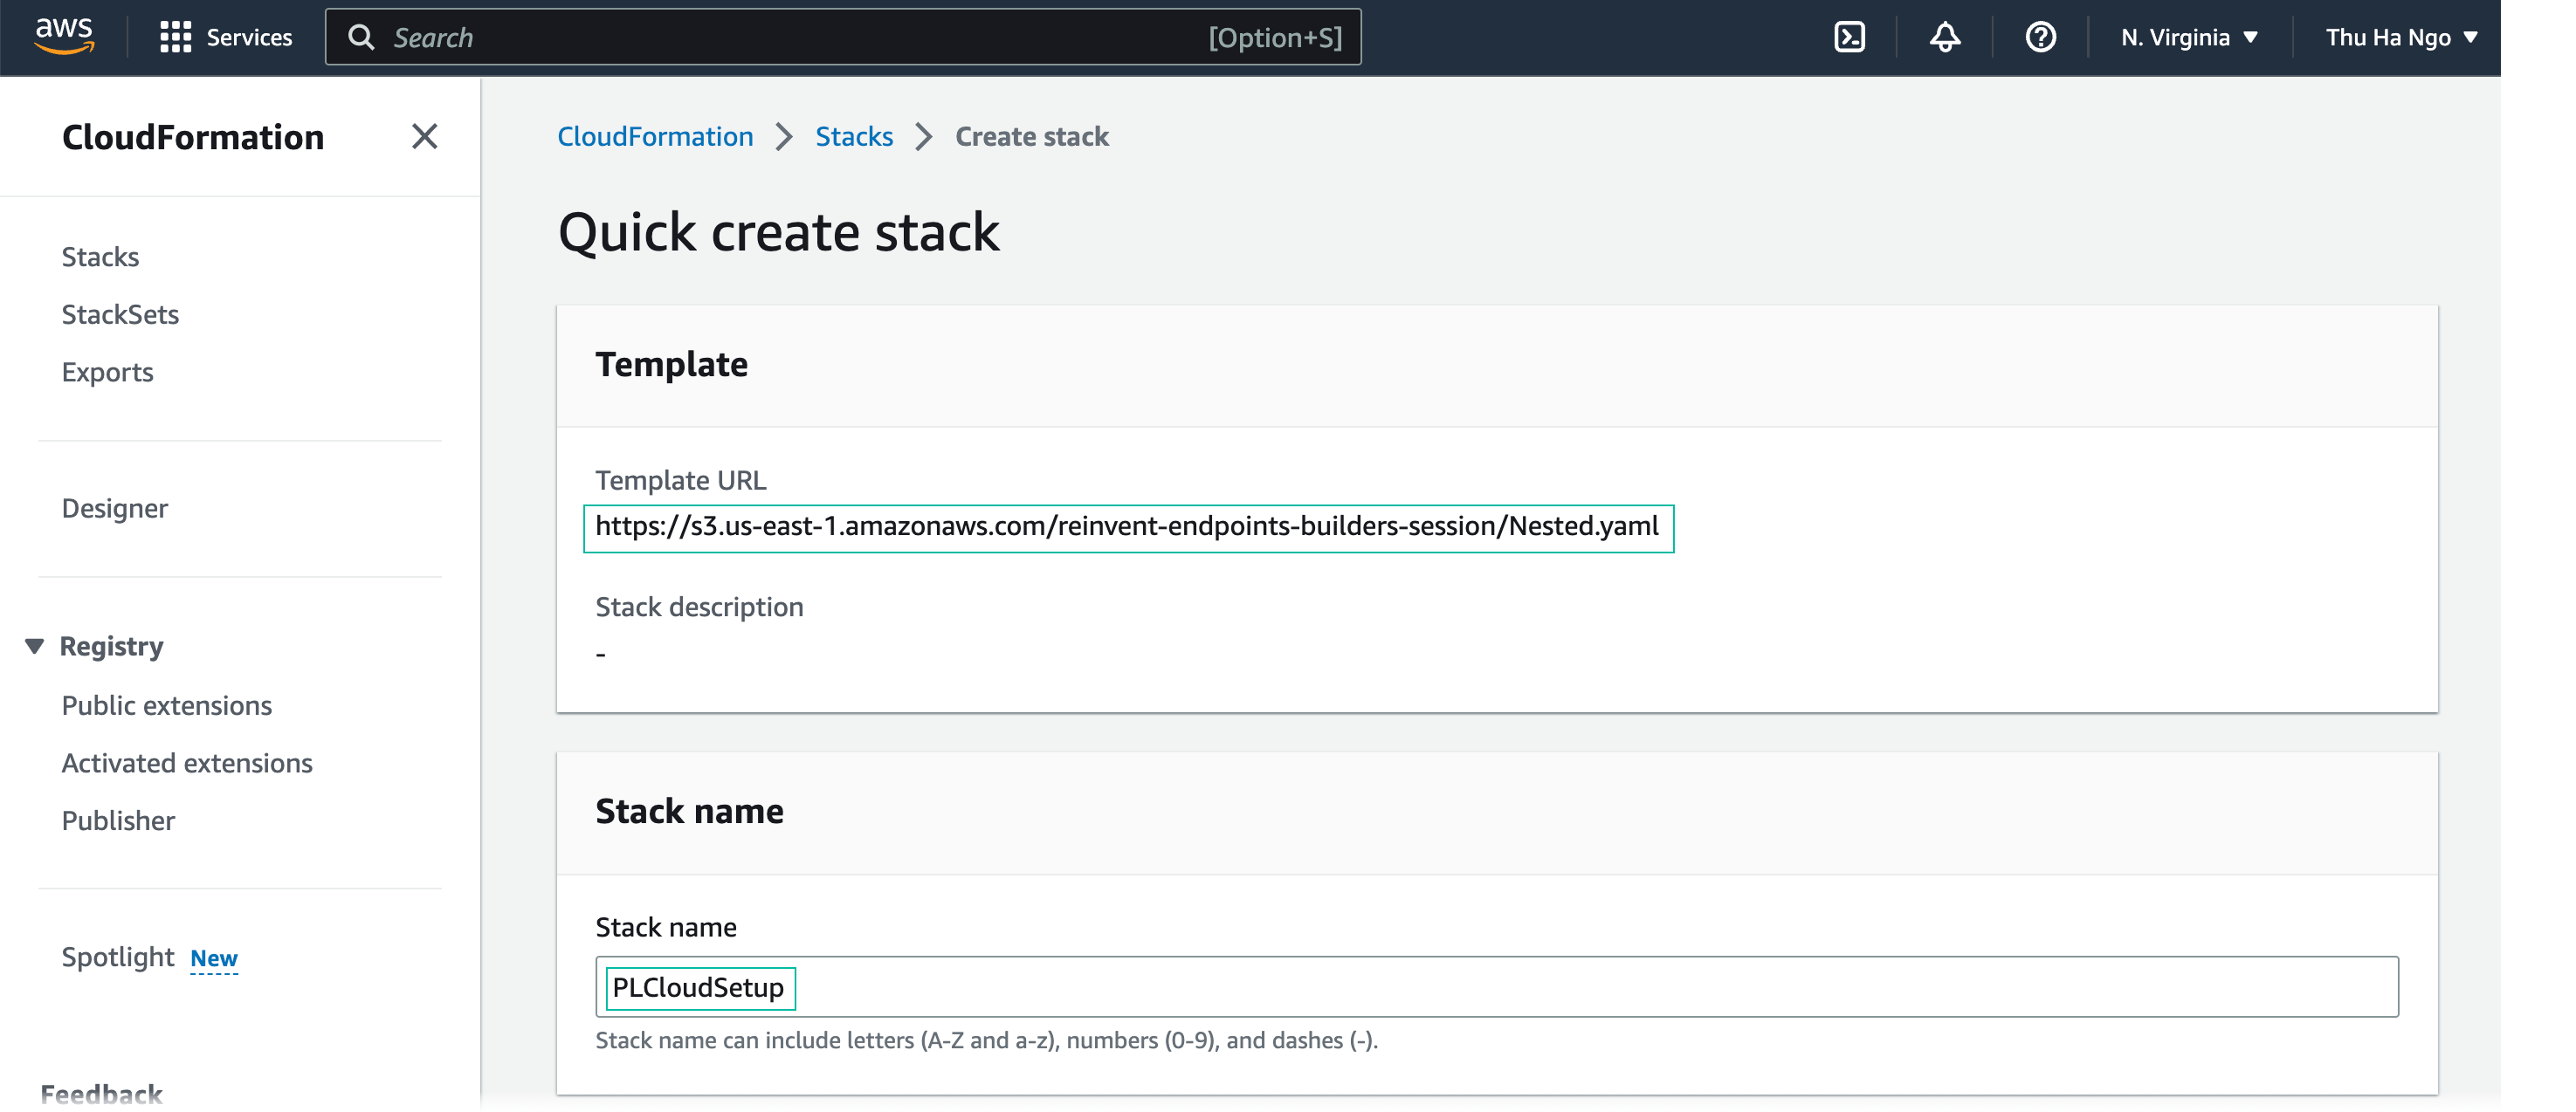
Task: Open the N. Virginia region selector
Action: (2188, 37)
